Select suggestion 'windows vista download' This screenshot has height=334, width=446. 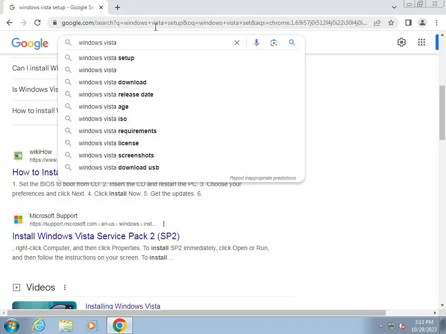[x=181, y=82]
